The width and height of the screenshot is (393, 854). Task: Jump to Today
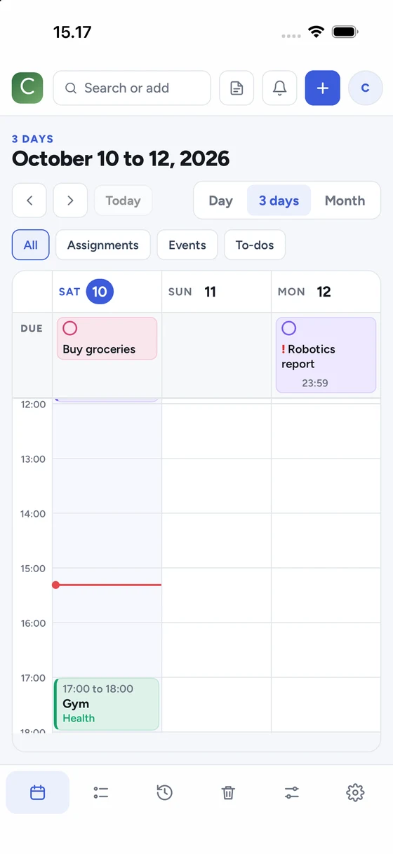pyautogui.click(x=123, y=201)
